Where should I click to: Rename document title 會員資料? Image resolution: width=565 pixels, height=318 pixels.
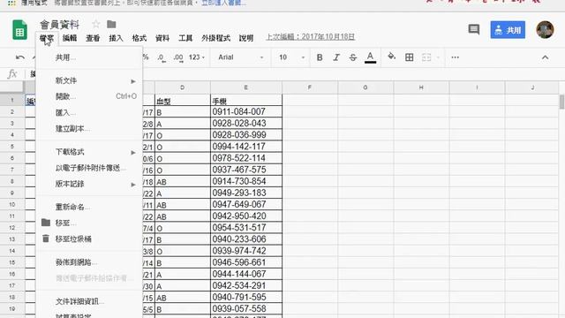pyautogui.click(x=59, y=25)
